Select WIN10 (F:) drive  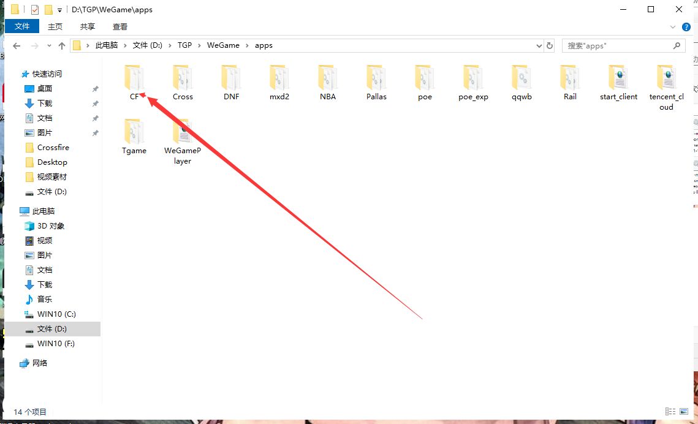point(56,344)
